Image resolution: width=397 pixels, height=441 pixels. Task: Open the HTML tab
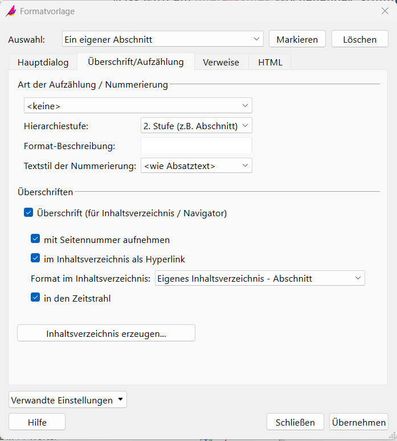(270, 62)
